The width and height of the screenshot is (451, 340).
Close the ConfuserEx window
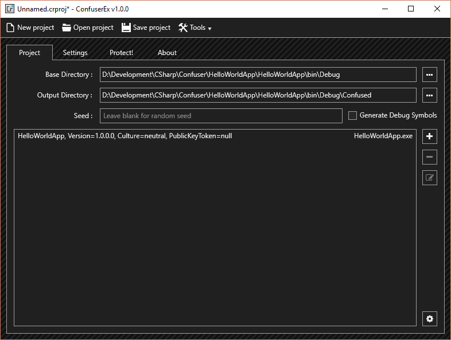(x=437, y=9)
